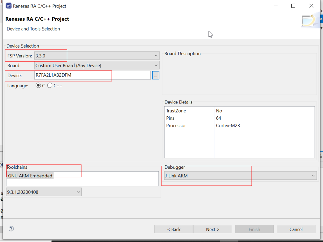The width and height of the screenshot is (323, 242).
Task: Open the device browser with the ellipsis button
Action: [156, 75]
